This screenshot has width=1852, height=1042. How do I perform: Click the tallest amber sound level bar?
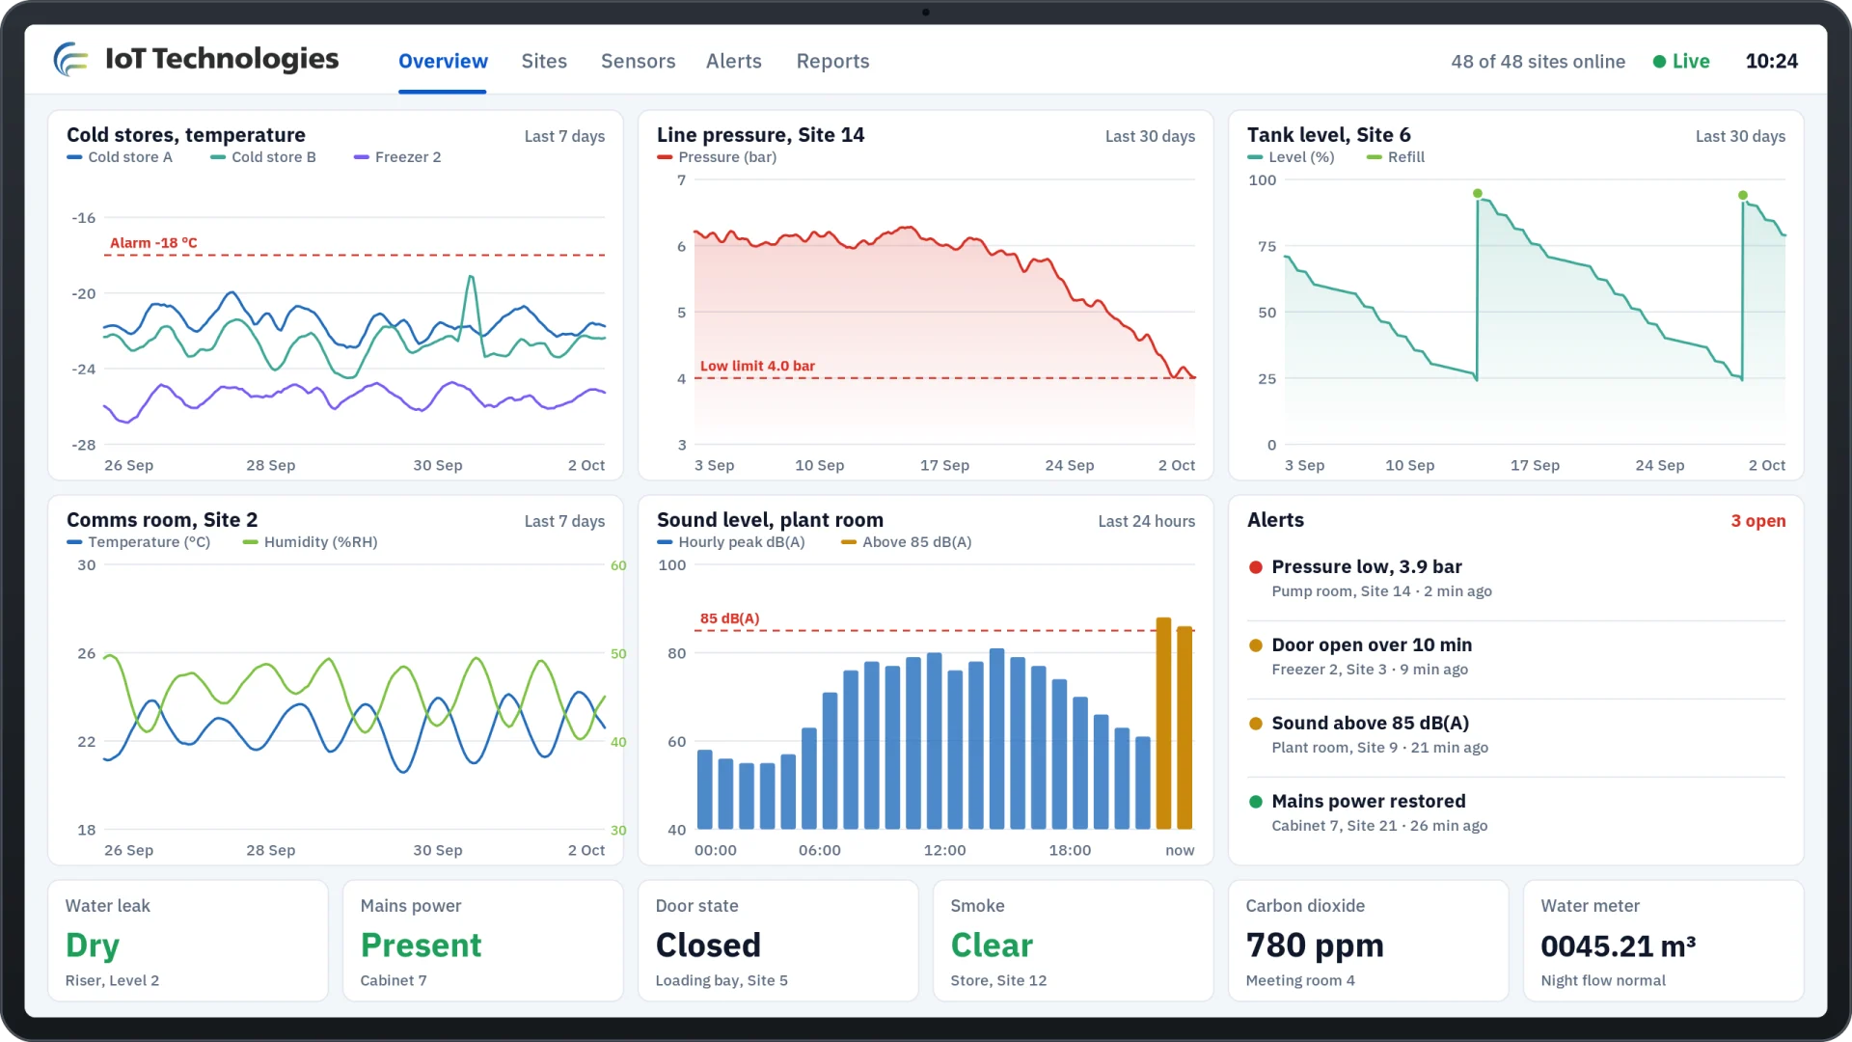[x=1163, y=724]
